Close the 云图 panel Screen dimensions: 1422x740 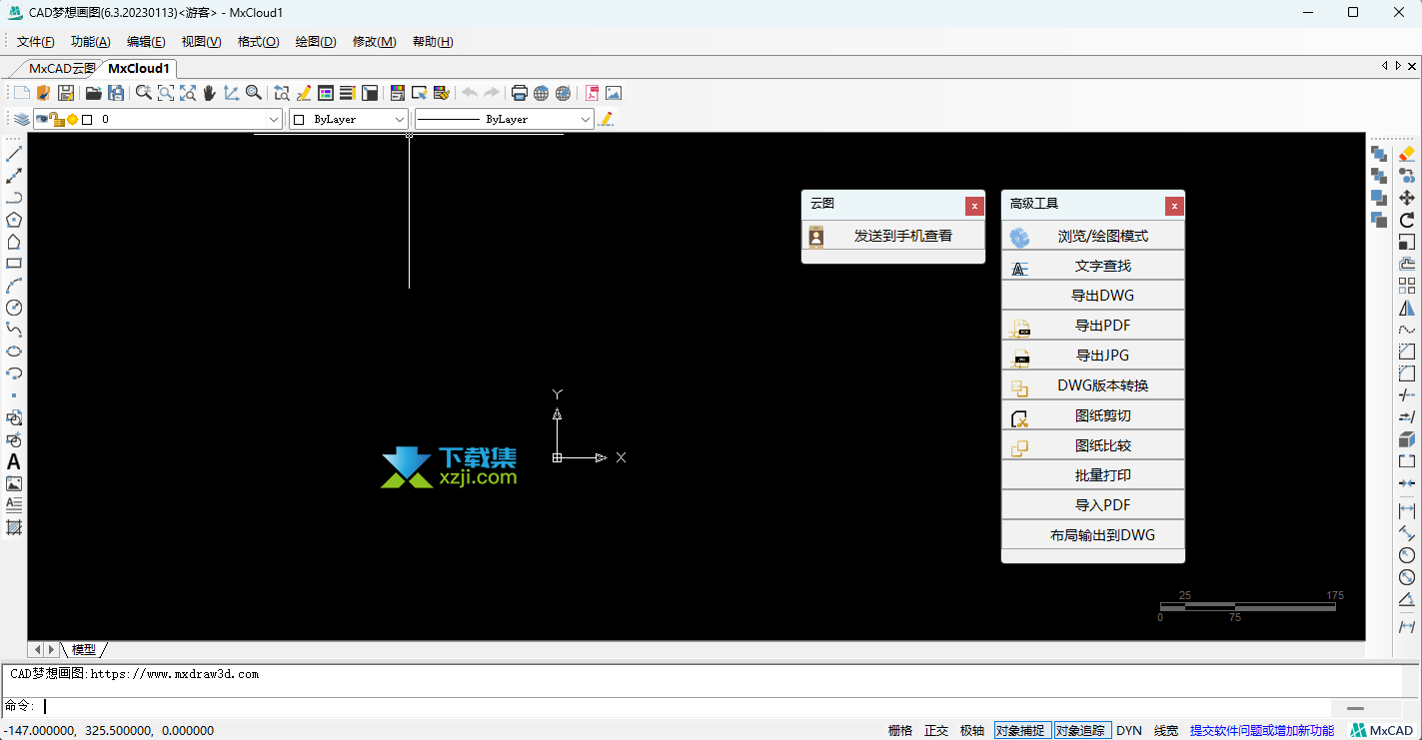(974, 207)
